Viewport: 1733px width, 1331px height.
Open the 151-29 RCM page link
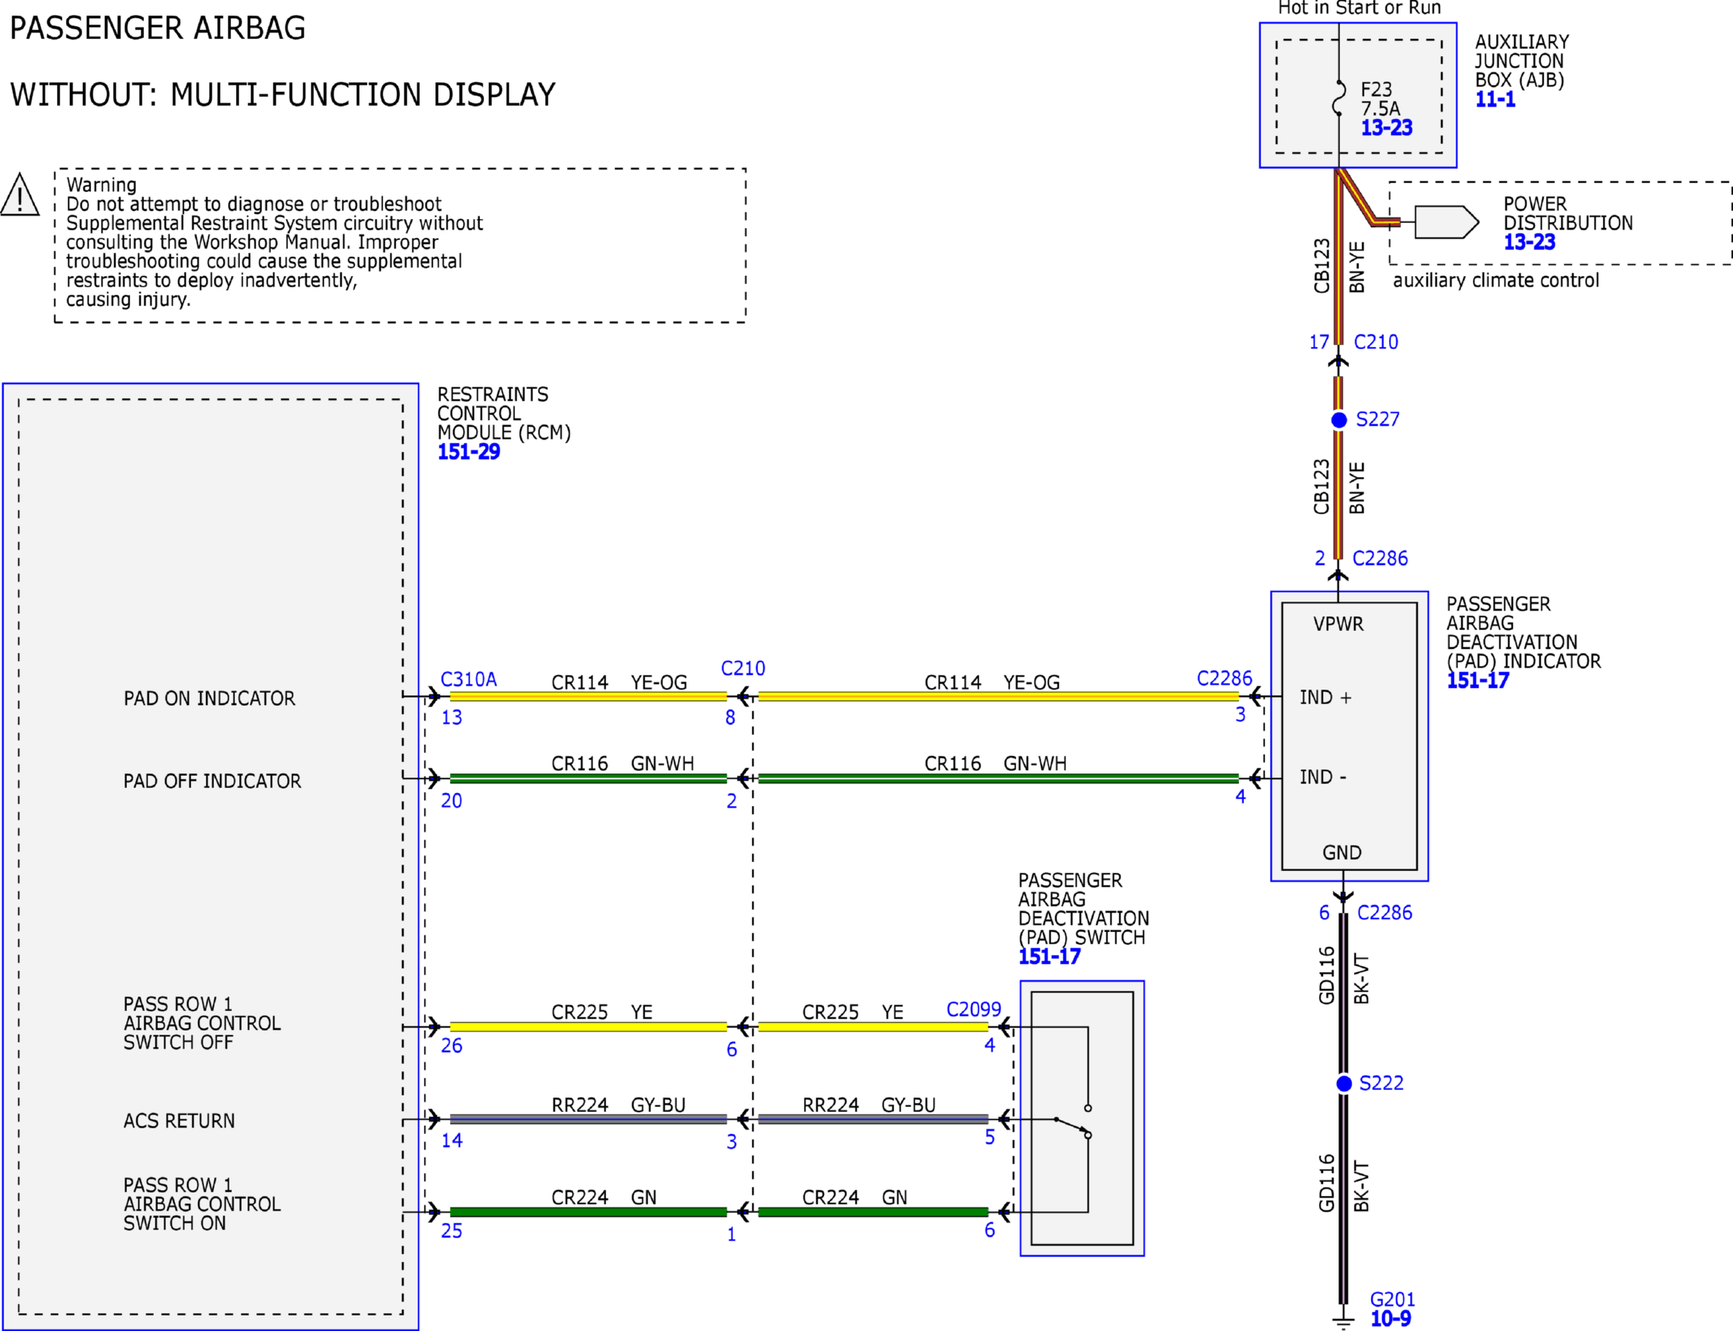469,452
